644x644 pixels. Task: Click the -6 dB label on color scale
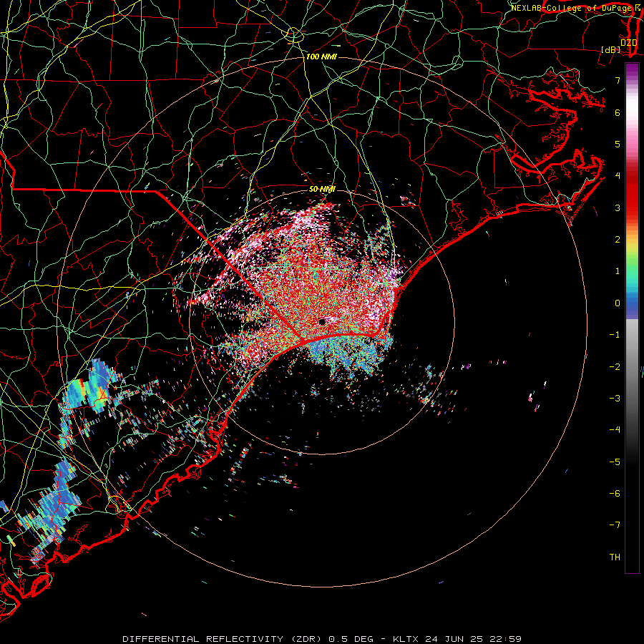click(615, 494)
